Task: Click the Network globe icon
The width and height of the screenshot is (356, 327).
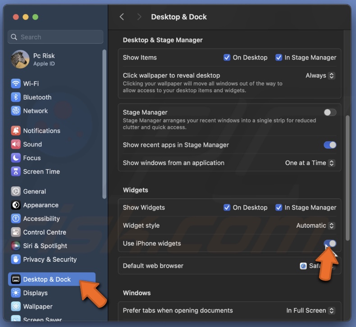Action: click(16, 111)
